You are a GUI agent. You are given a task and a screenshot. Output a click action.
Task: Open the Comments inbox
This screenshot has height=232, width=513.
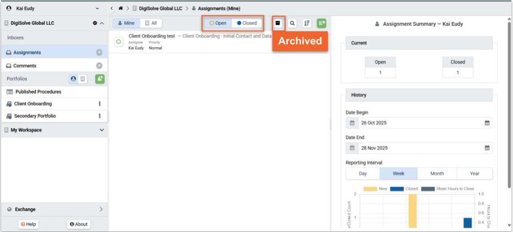(x=54, y=66)
